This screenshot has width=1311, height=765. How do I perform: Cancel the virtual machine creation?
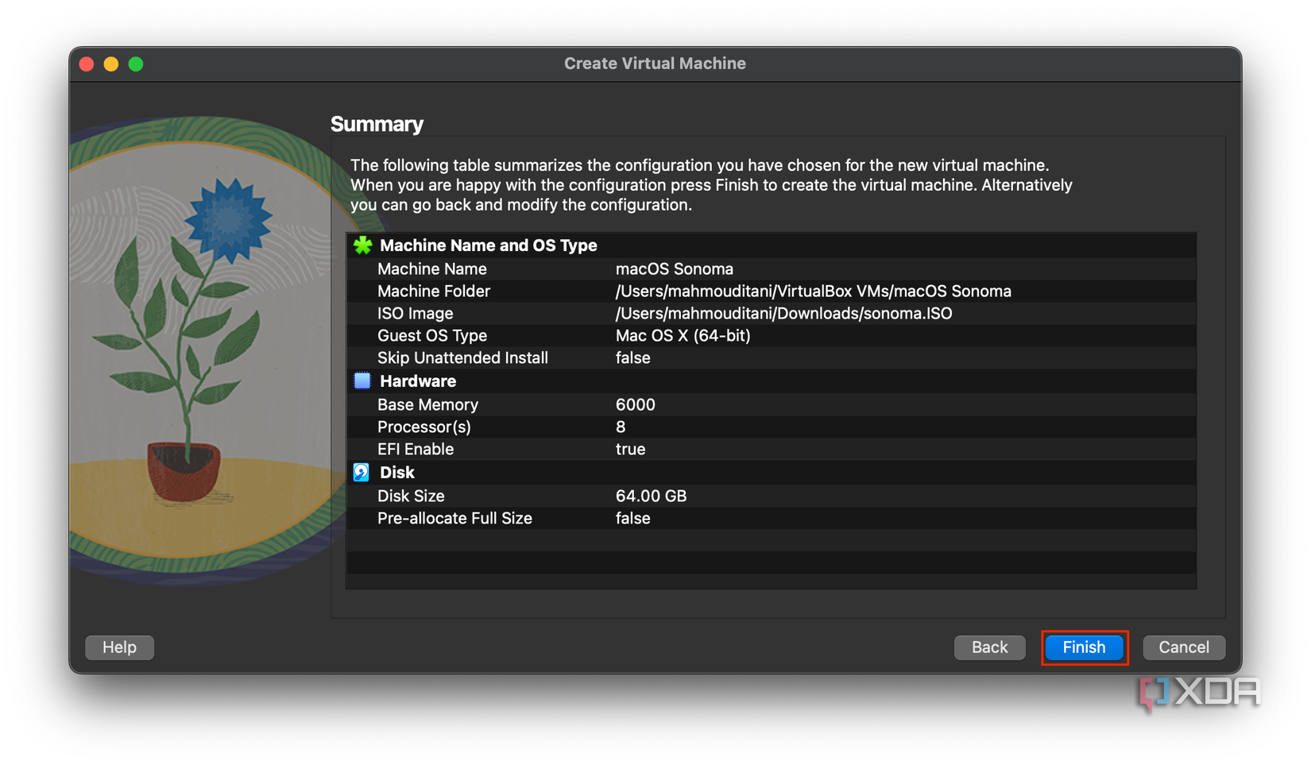pos(1183,647)
